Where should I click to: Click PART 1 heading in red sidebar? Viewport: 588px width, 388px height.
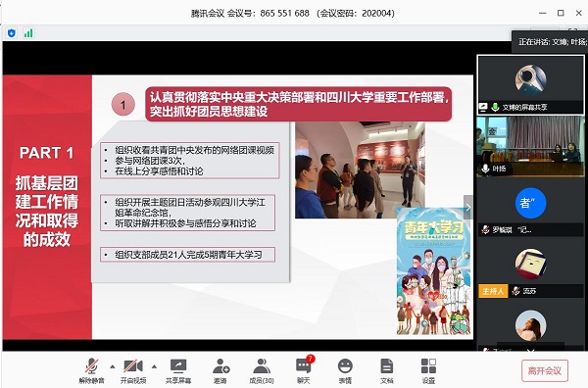click(46, 153)
